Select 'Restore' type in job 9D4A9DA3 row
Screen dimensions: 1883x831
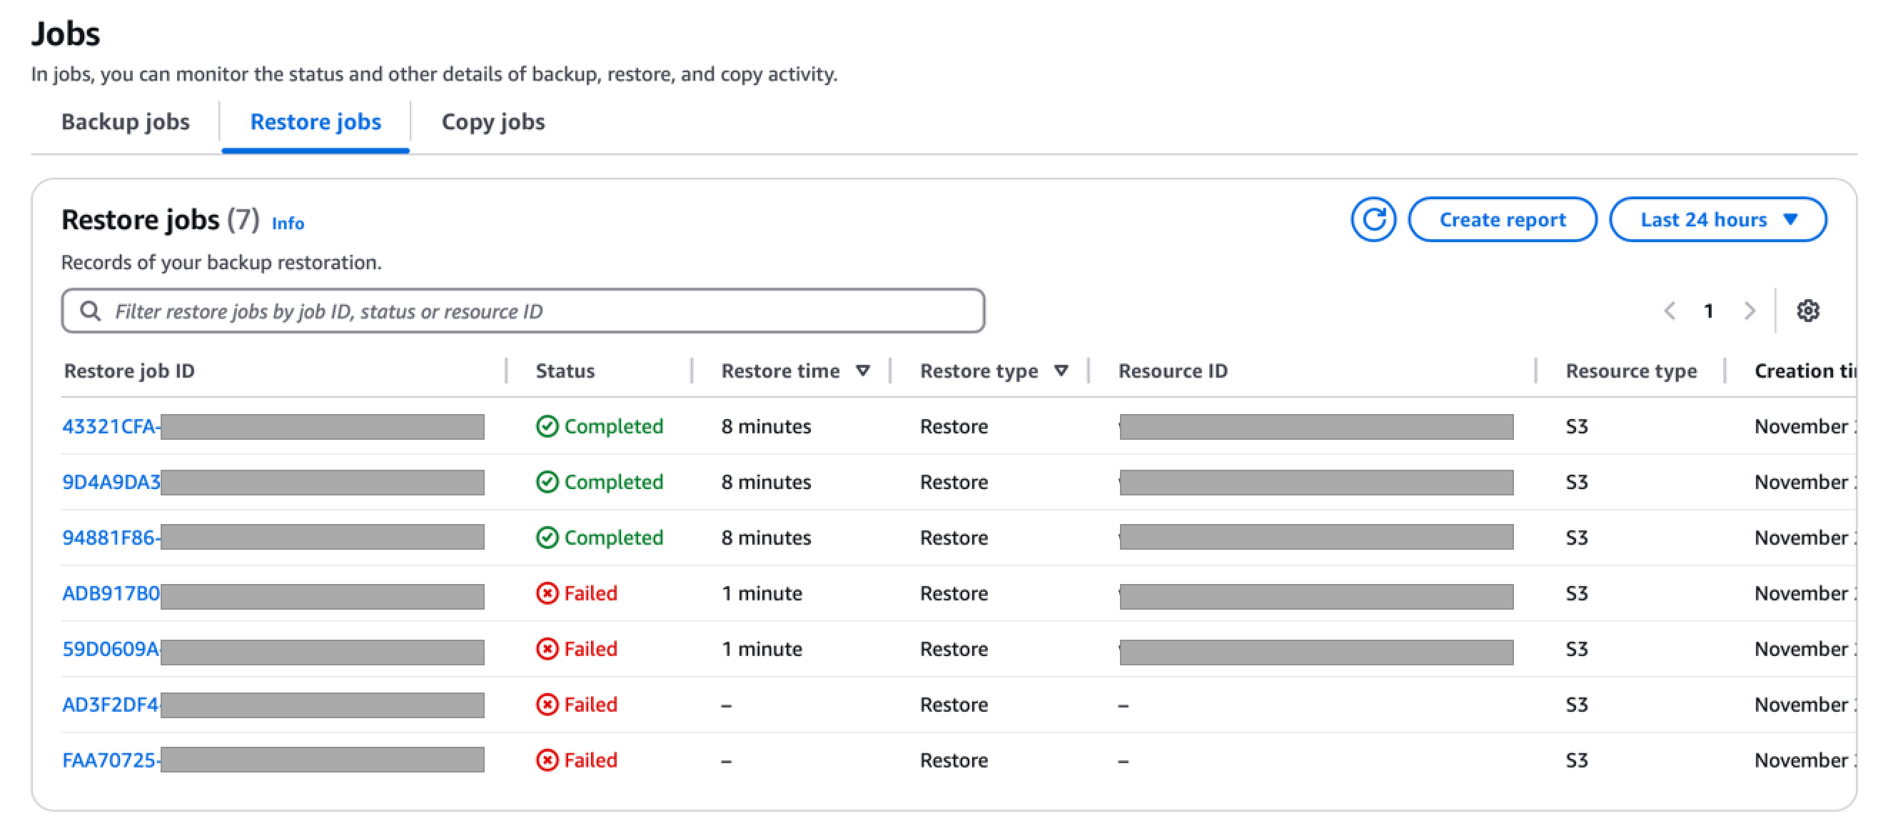954,482
